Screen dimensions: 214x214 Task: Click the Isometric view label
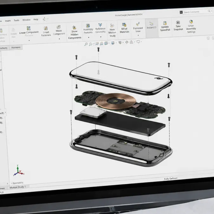click(18, 183)
